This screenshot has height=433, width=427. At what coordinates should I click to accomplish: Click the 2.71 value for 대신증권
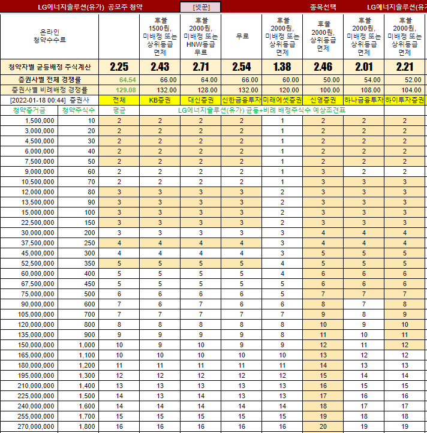pos(201,67)
